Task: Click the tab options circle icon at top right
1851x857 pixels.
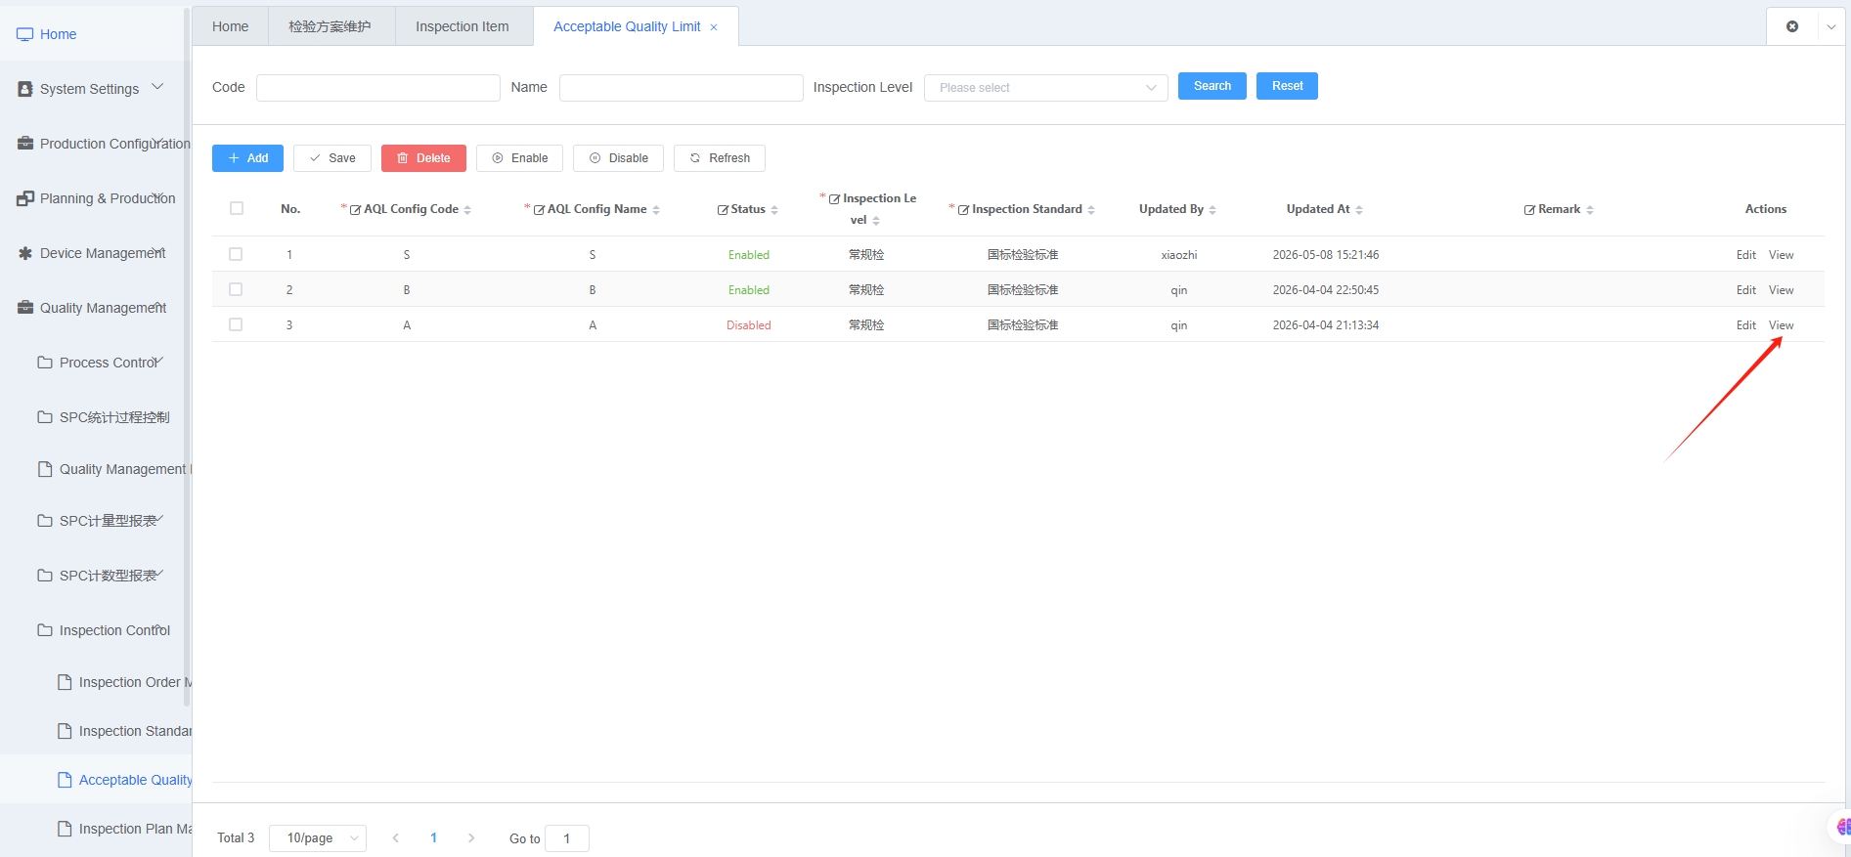Action: click(1792, 26)
